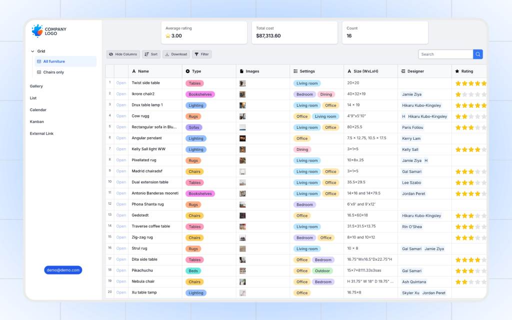
Task: Click inside the Search field
Action: click(445, 53)
